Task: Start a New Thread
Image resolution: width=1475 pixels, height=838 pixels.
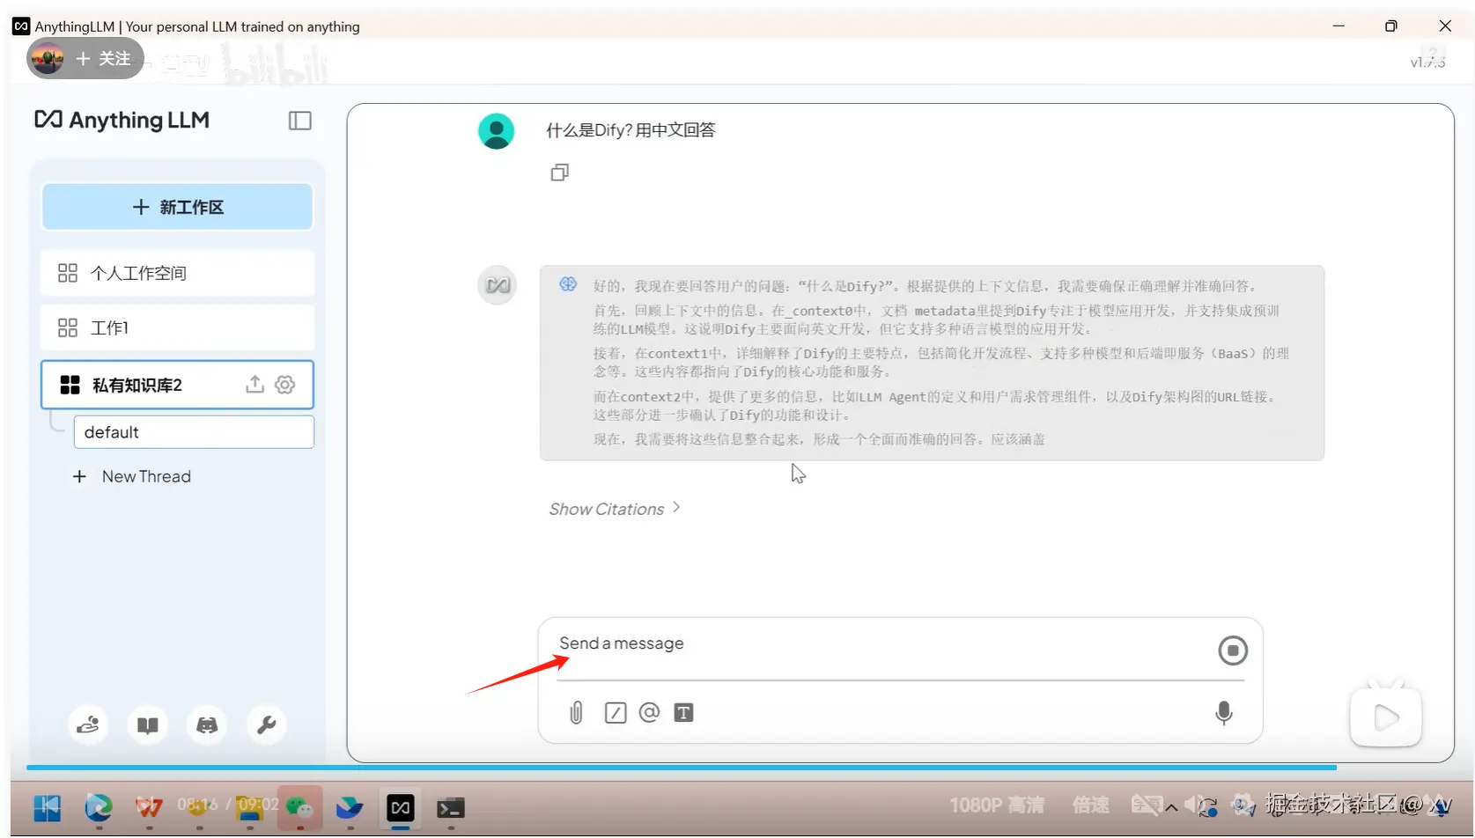Action: pos(132,476)
